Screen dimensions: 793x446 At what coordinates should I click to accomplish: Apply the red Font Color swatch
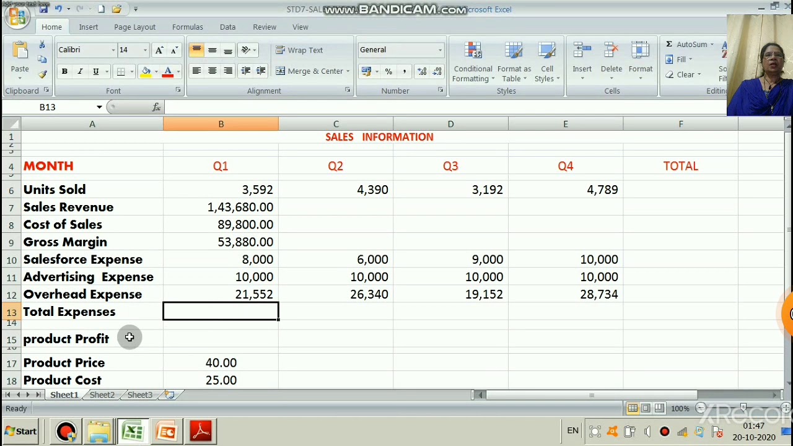[167, 72]
